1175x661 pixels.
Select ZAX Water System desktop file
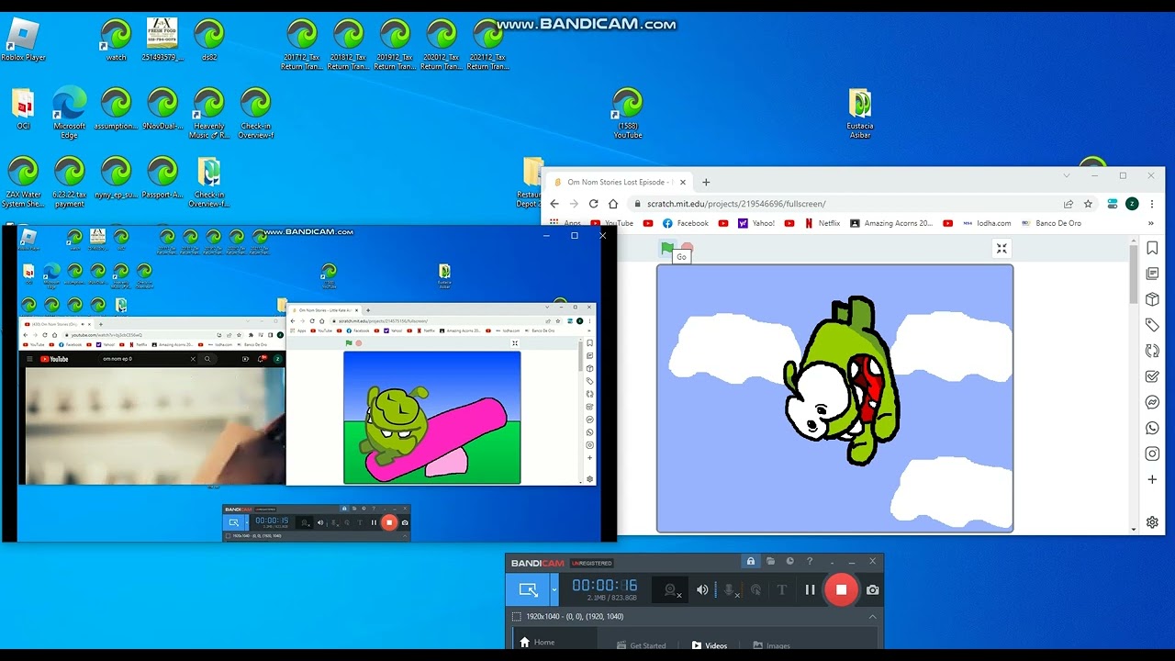coord(23,182)
